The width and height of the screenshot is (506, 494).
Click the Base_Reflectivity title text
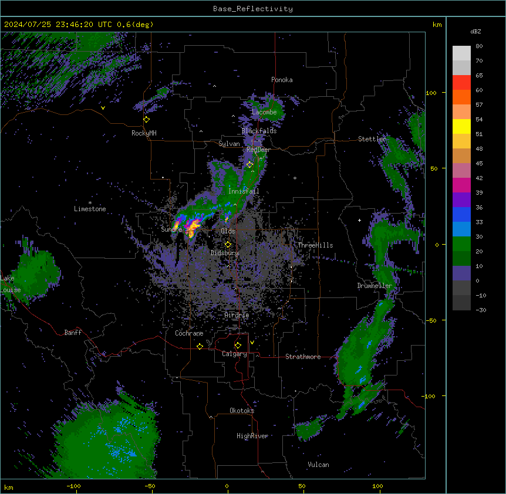coord(253,9)
